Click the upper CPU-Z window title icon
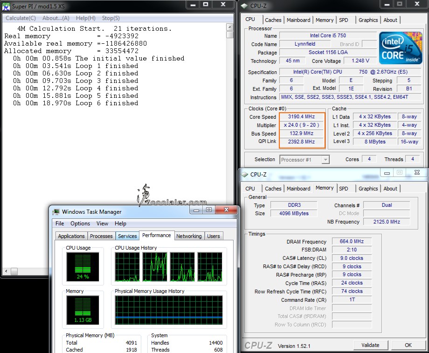 click(244, 6)
